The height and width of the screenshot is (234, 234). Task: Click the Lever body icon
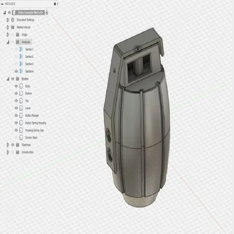coord(21,108)
